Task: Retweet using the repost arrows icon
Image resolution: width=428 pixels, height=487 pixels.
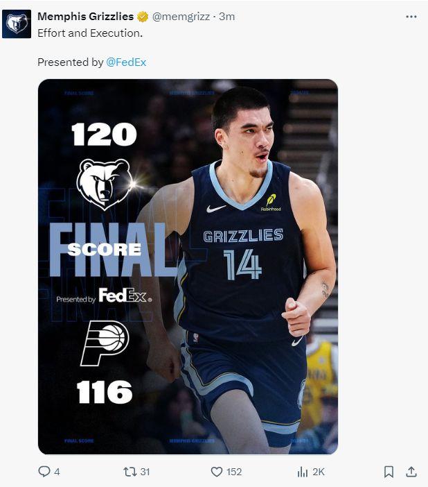Action: pyautogui.click(x=130, y=472)
